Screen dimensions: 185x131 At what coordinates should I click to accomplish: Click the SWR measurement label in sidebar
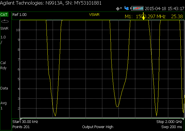[4, 28]
